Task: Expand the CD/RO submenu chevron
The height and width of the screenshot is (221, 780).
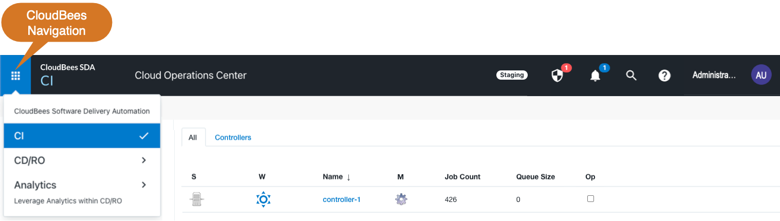Action: point(144,160)
